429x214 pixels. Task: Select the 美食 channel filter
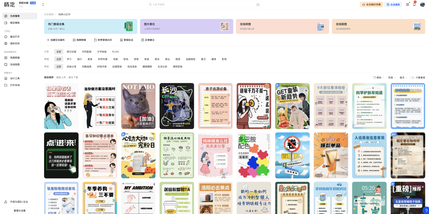click(90, 59)
